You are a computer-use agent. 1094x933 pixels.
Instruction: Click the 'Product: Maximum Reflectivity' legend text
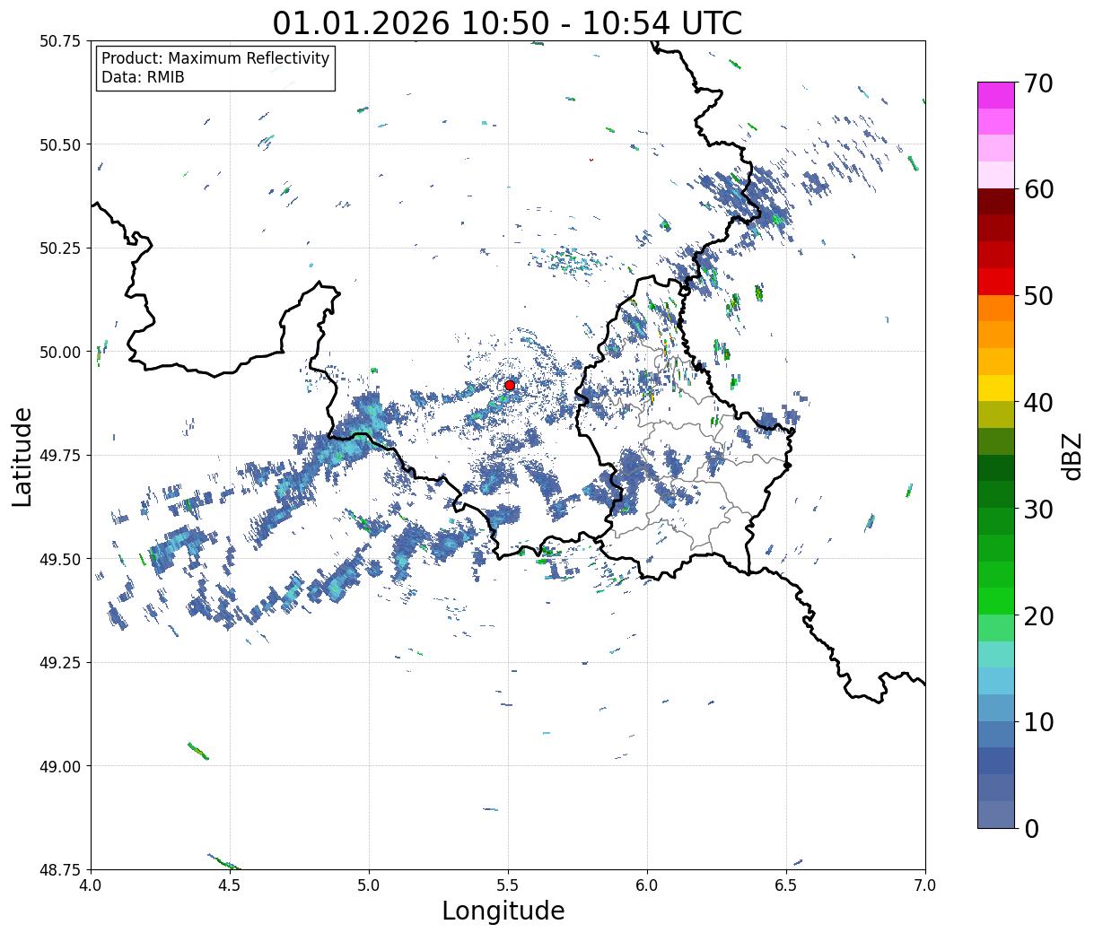[x=215, y=58]
